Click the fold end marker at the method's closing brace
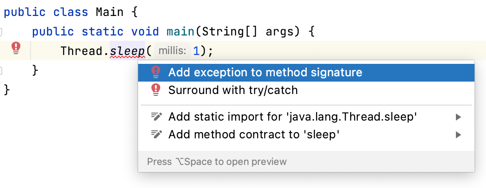Image resolution: width=486 pixels, height=188 pixels. click(1, 70)
